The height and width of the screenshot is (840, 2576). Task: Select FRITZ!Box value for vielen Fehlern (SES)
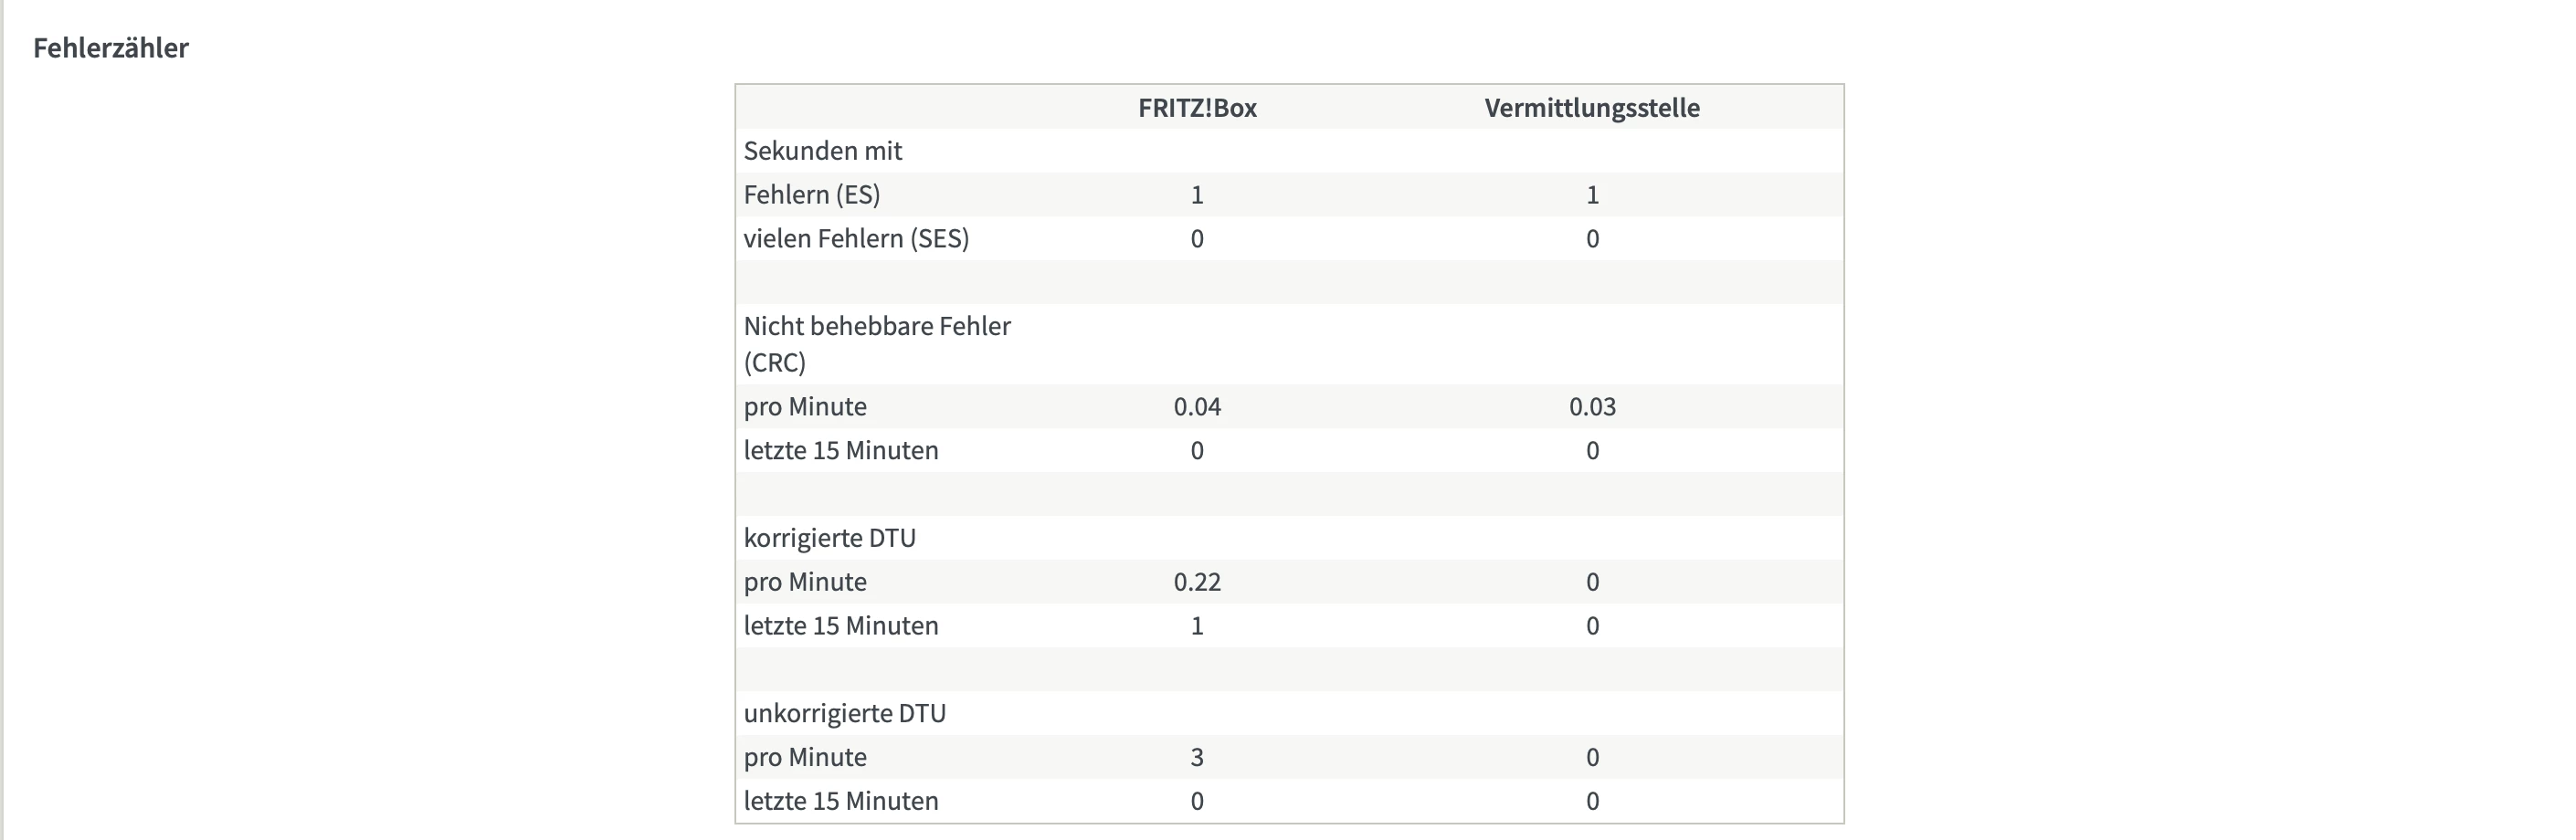click(1197, 239)
